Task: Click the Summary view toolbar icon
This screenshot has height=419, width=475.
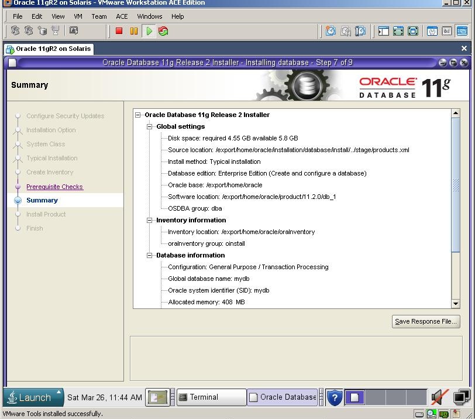Action: click(446, 31)
